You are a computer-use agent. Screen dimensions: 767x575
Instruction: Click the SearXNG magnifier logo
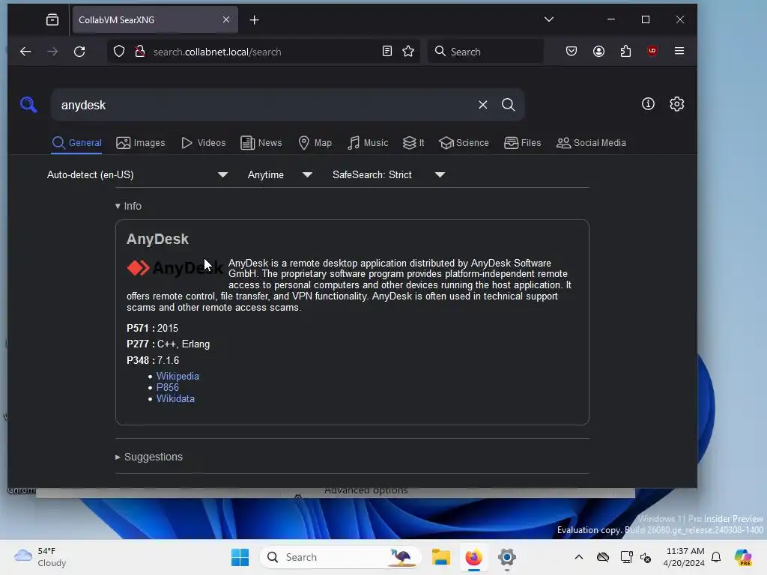[x=28, y=104]
